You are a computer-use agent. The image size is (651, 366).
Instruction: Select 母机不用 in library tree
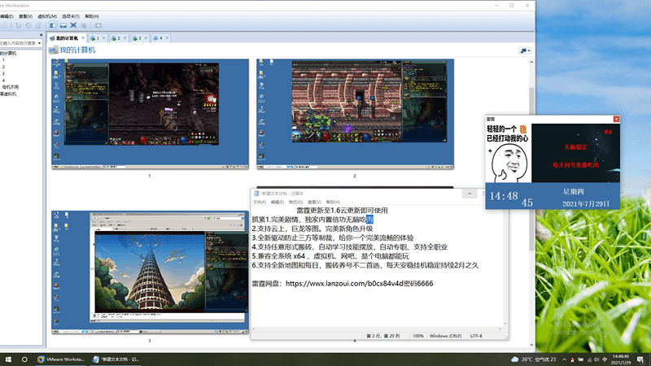pos(11,87)
